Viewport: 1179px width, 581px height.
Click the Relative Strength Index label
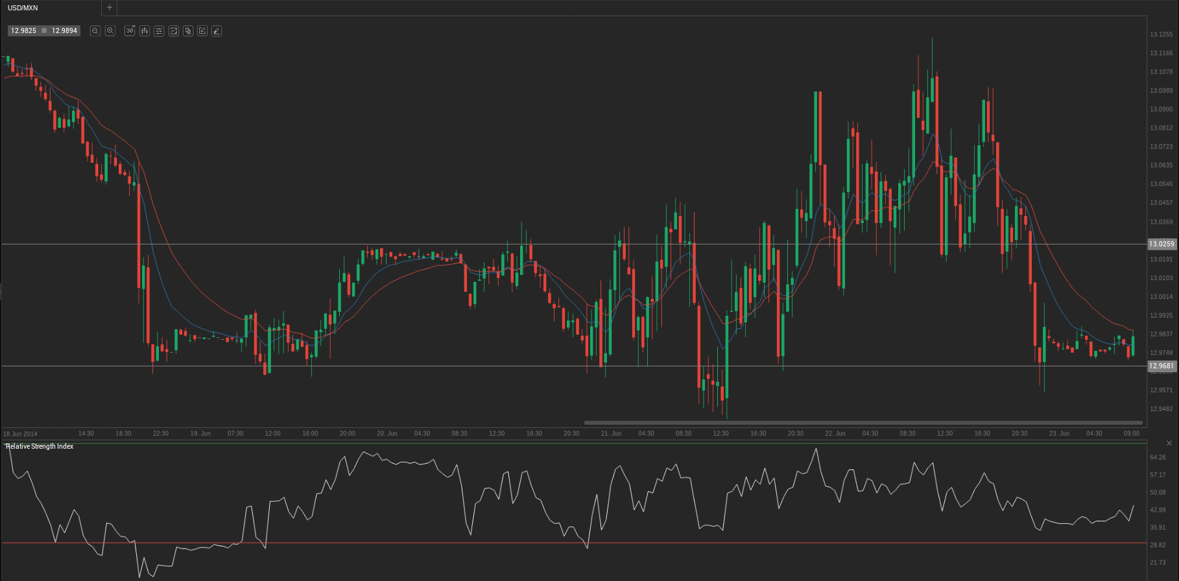click(x=40, y=447)
